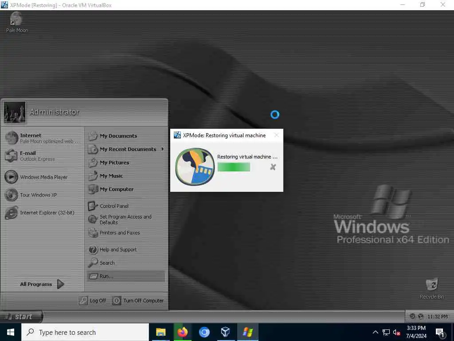The width and height of the screenshot is (454, 341).
Task: Cancel the restoring operation with the X
Action: [x=273, y=167]
